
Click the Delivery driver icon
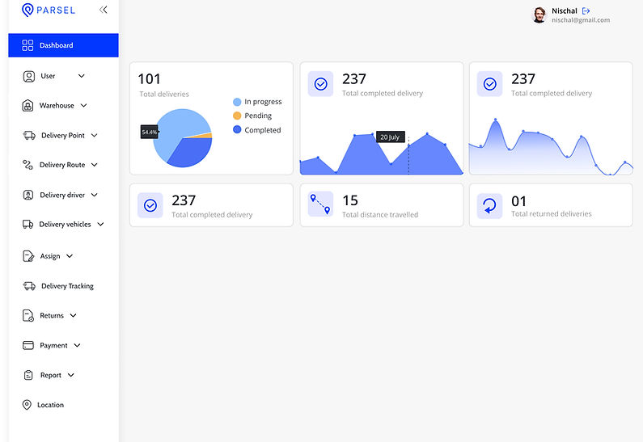[28, 195]
